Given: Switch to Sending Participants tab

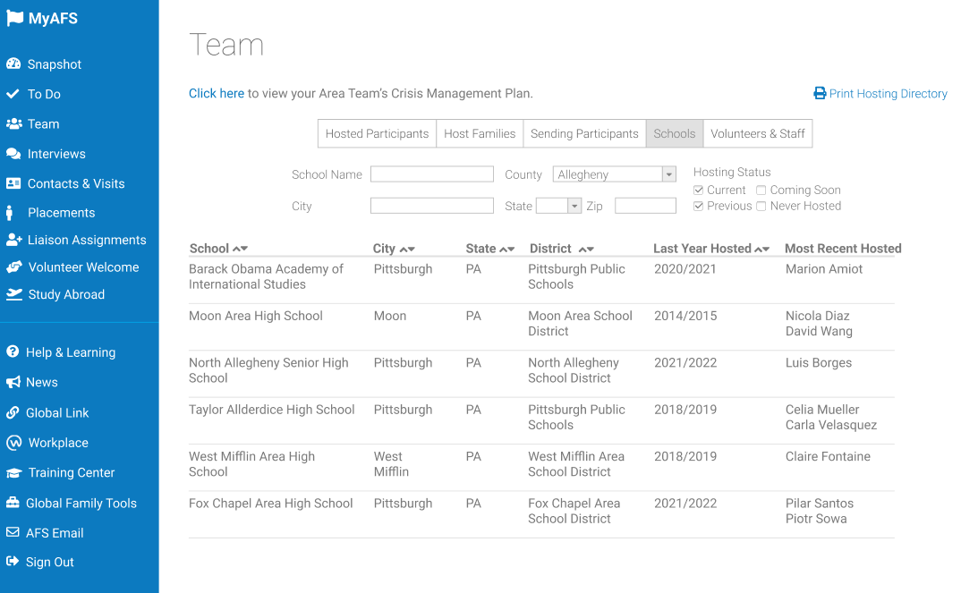Looking at the screenshot, I should (x=584, y=133).
